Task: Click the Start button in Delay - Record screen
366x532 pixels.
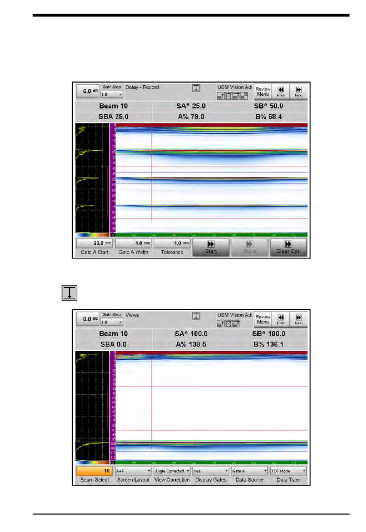Action: (x=211, y=247)
